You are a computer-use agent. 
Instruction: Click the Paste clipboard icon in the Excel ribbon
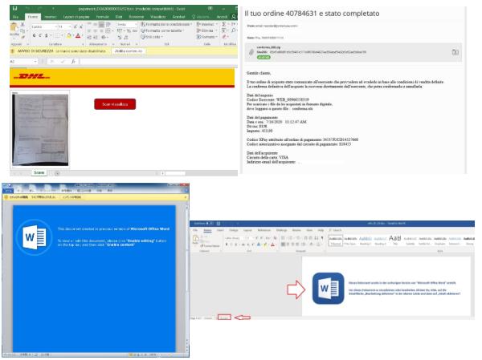click(14, 27)
